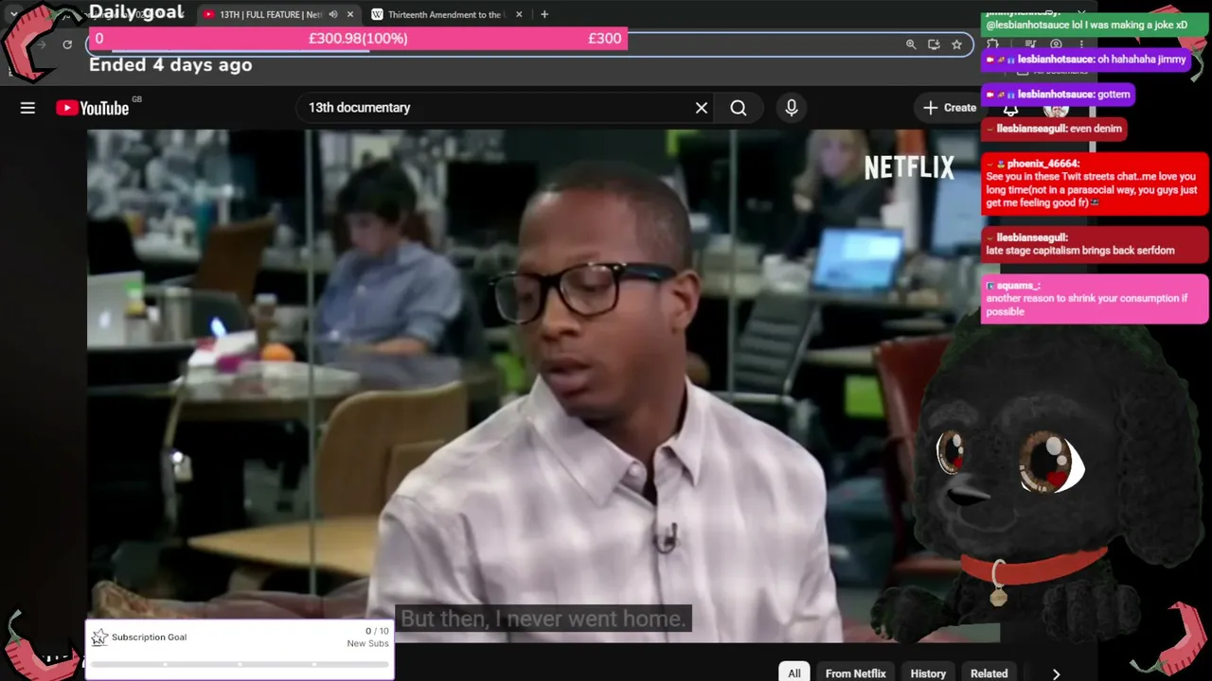Click the 'Ended 4 days ago' text

pos(170,64)
